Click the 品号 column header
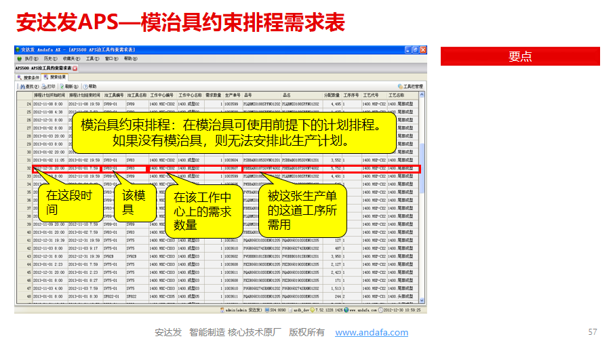Viewport: 615px width, 345px height. click(262, 96)
